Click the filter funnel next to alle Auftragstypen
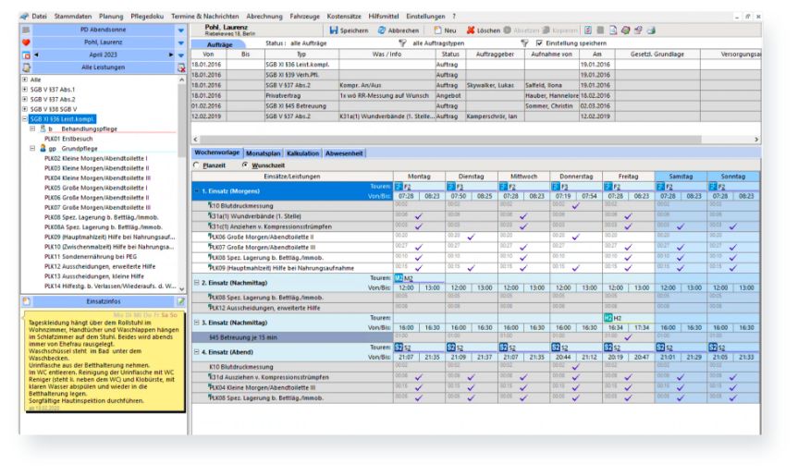 point(402,43)
